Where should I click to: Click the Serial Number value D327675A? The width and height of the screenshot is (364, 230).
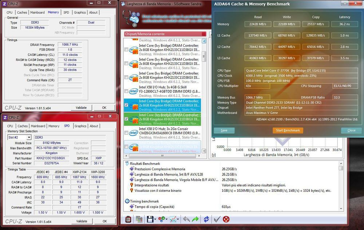[52, 163]
